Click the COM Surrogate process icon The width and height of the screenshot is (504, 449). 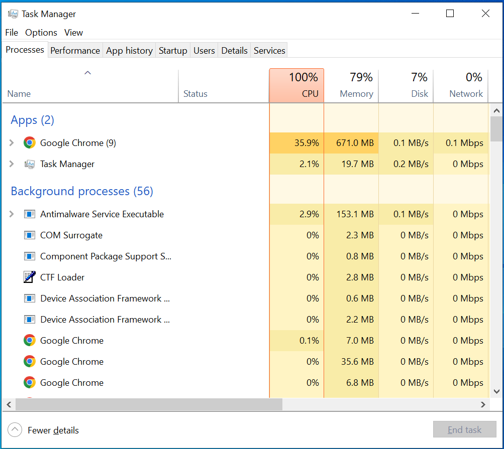[30, 235]
